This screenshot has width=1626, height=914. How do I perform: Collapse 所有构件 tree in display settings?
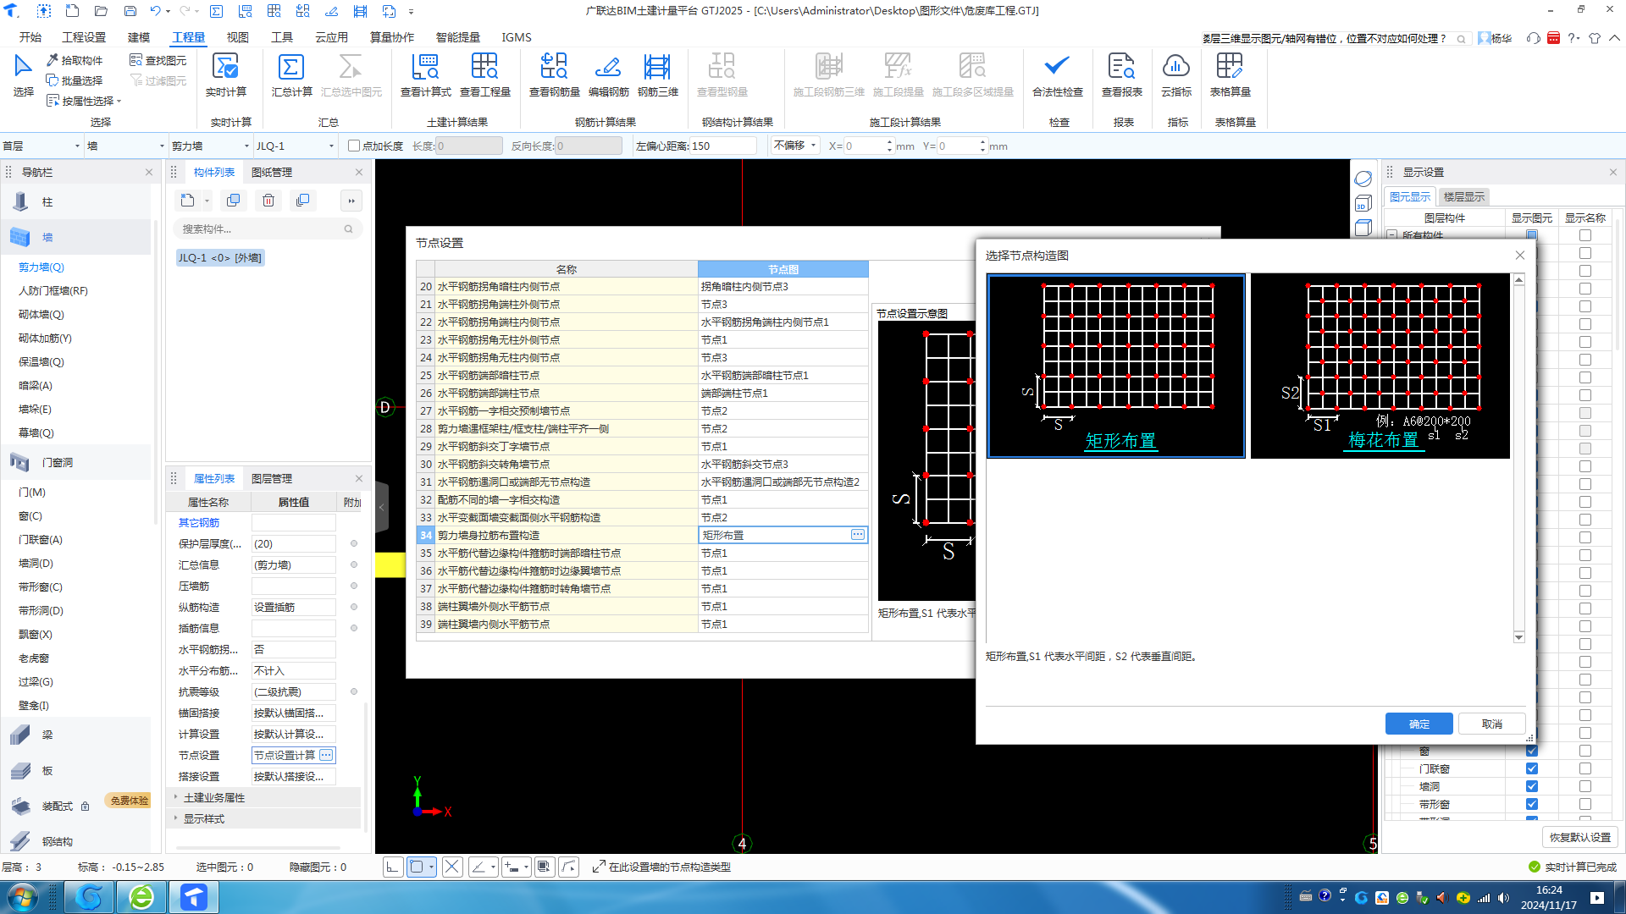point(1391,235)
